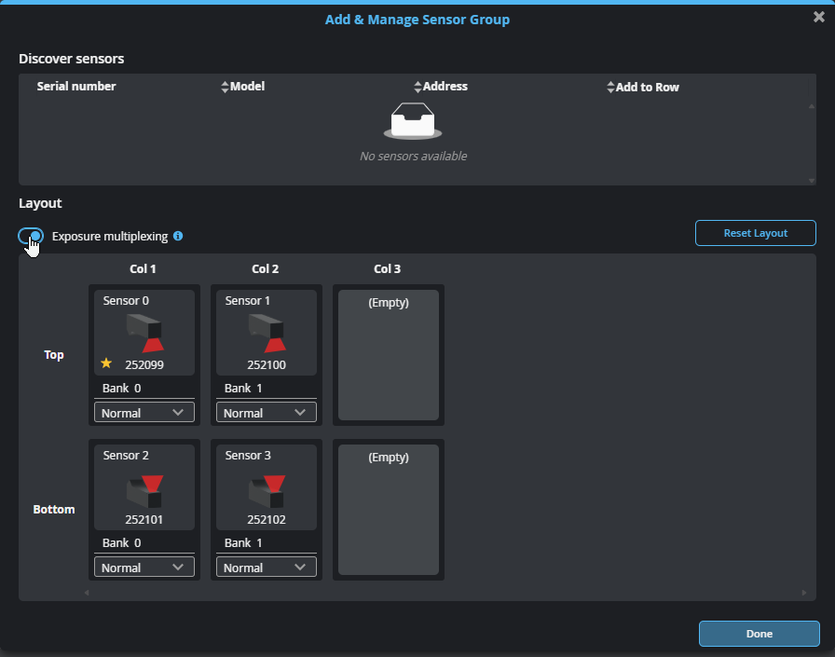Click the Sensor 2 device icon
This screenshot has width=835, height=657.
pyautogui.click(x=144, y=488)
